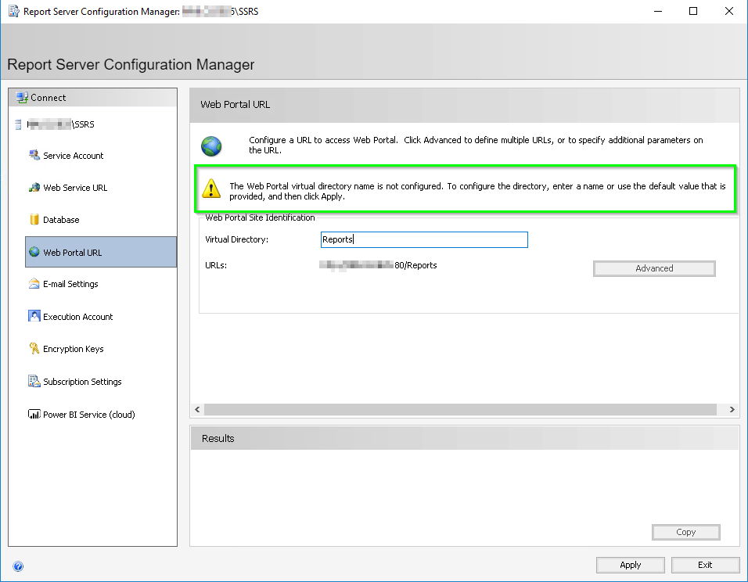Image resolution: width=748 pixels, height=582 pixels.
Task: Click the Exit button
Action: [x=705, y=565]
